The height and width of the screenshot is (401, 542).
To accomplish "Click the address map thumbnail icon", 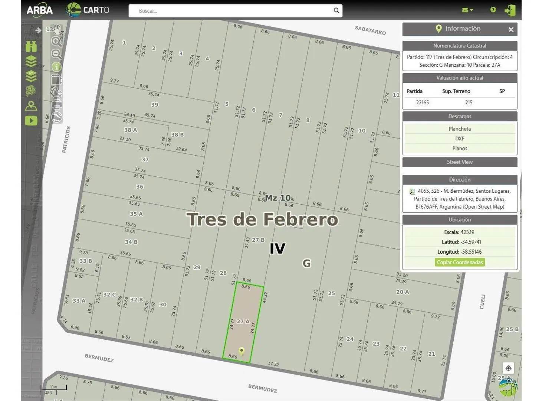I will point(412,192).
